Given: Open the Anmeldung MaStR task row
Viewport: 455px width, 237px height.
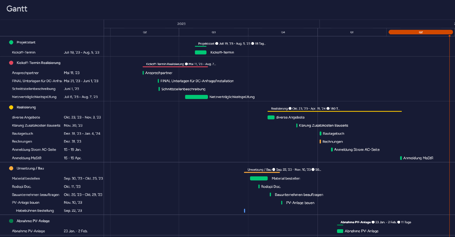Looking at the screenshot, I should pos(27,158).
